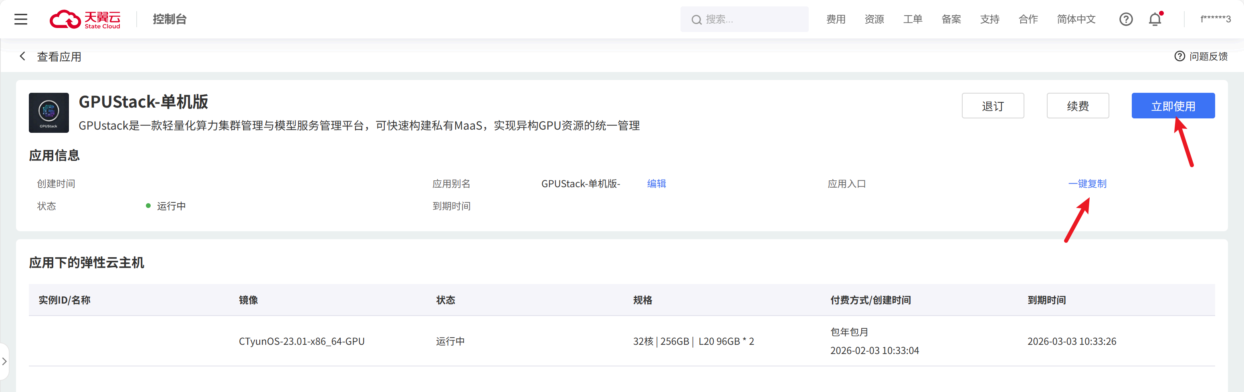Image resolution: width=1244 pixels, height=392 pixels.
Task: Open the f******3 account menu
Action: 1215,19
